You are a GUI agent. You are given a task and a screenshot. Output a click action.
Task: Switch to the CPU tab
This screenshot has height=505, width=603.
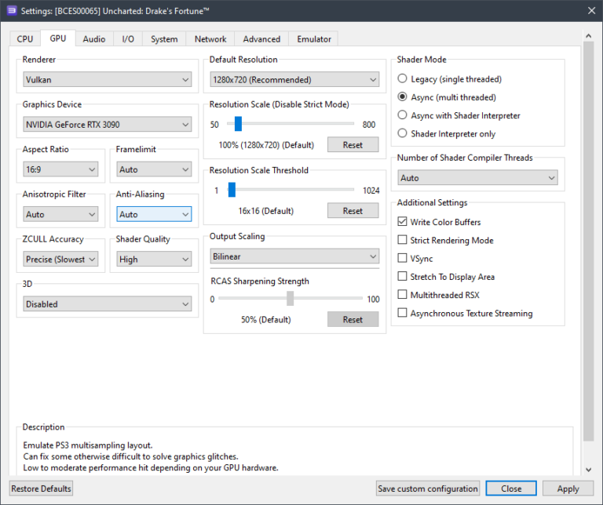tap(25, 39)
